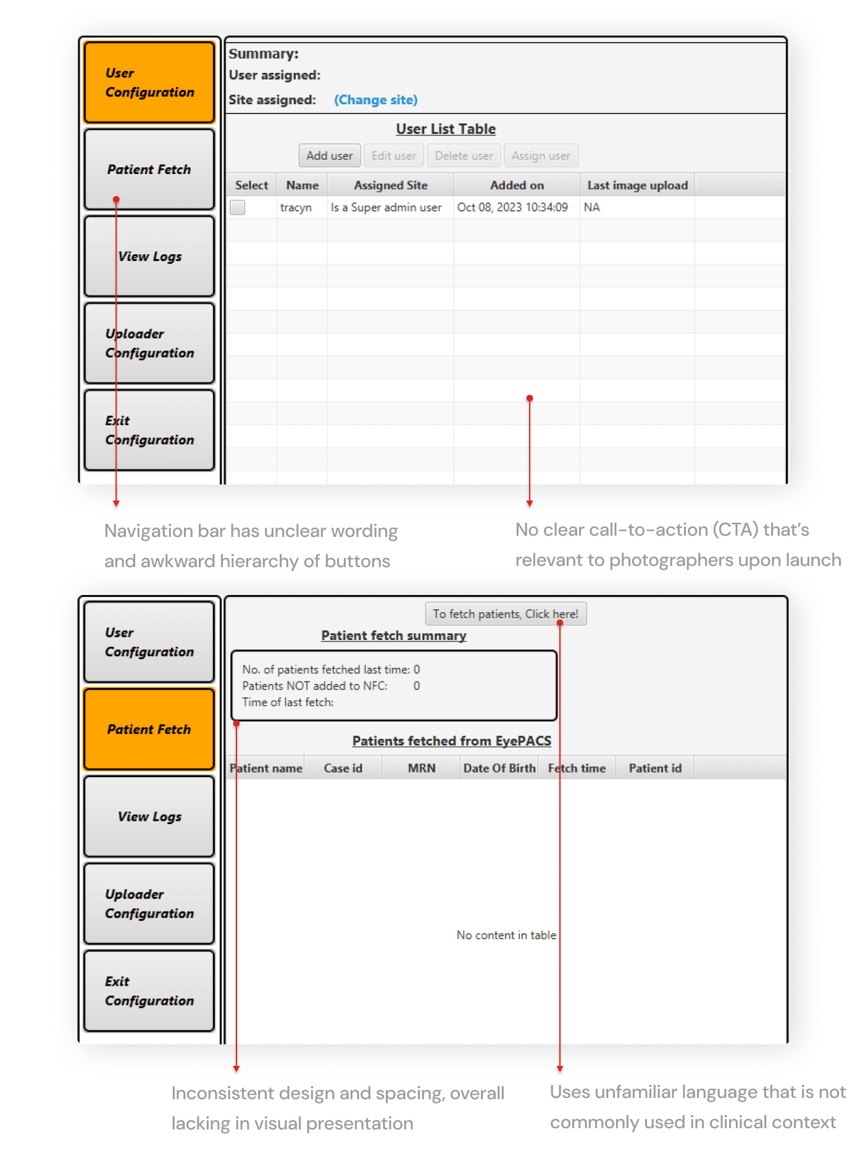This screenshot has width=868, height=1156.
Task: Click 'No. of patients fetched last time' text
Action: pos(326,669)
